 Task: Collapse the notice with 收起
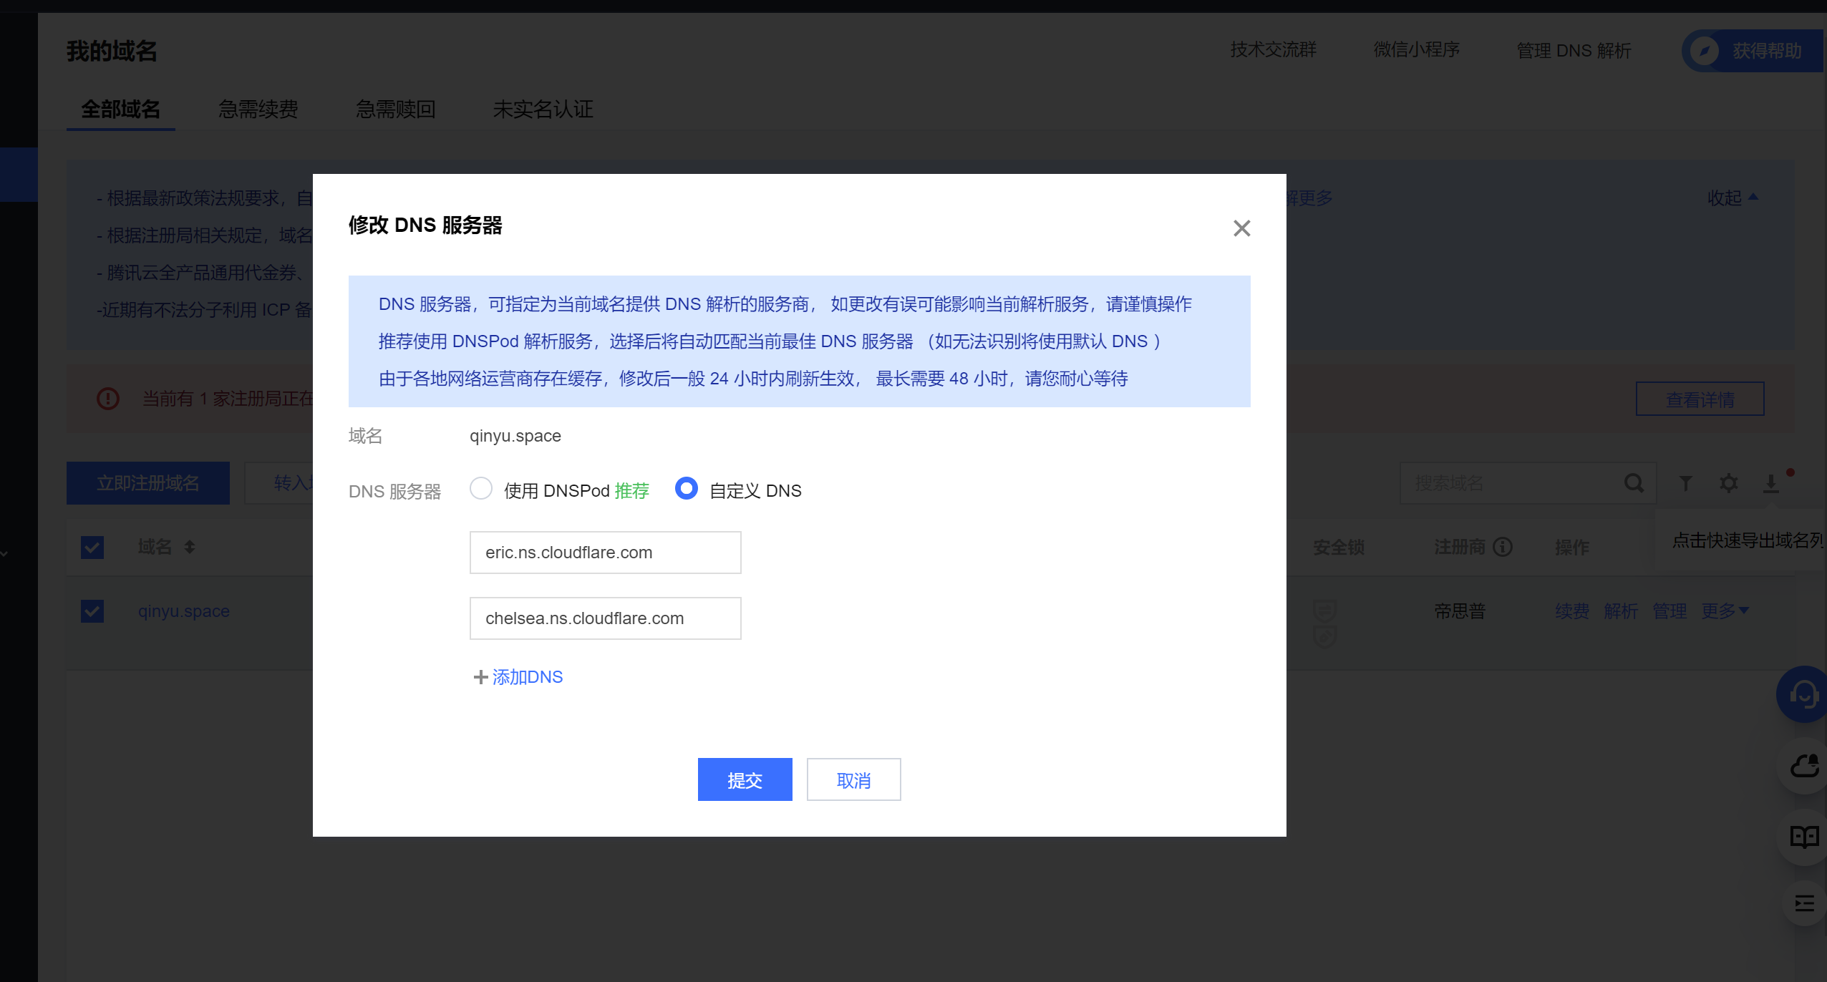point(1732,198)
